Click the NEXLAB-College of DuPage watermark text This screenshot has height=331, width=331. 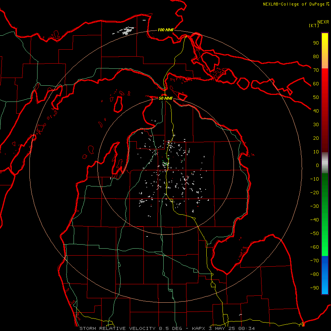point(294,4)
